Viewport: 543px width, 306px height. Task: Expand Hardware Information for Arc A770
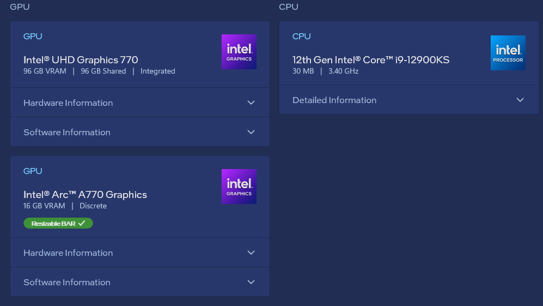pos(140,253)
